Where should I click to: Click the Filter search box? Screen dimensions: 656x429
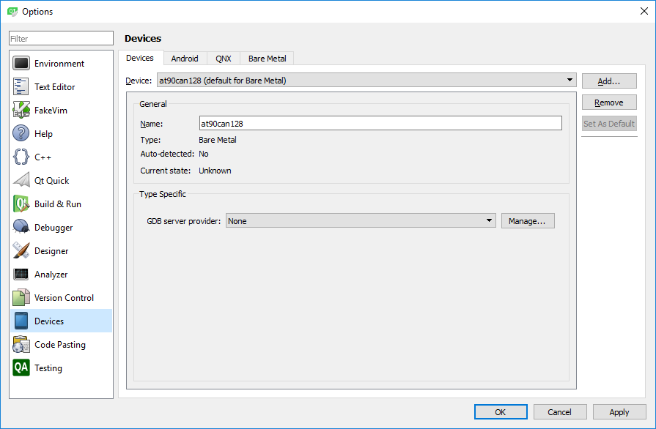pos(61,39)
